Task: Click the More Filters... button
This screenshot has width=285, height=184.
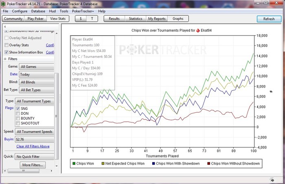Action: point(33,165)
